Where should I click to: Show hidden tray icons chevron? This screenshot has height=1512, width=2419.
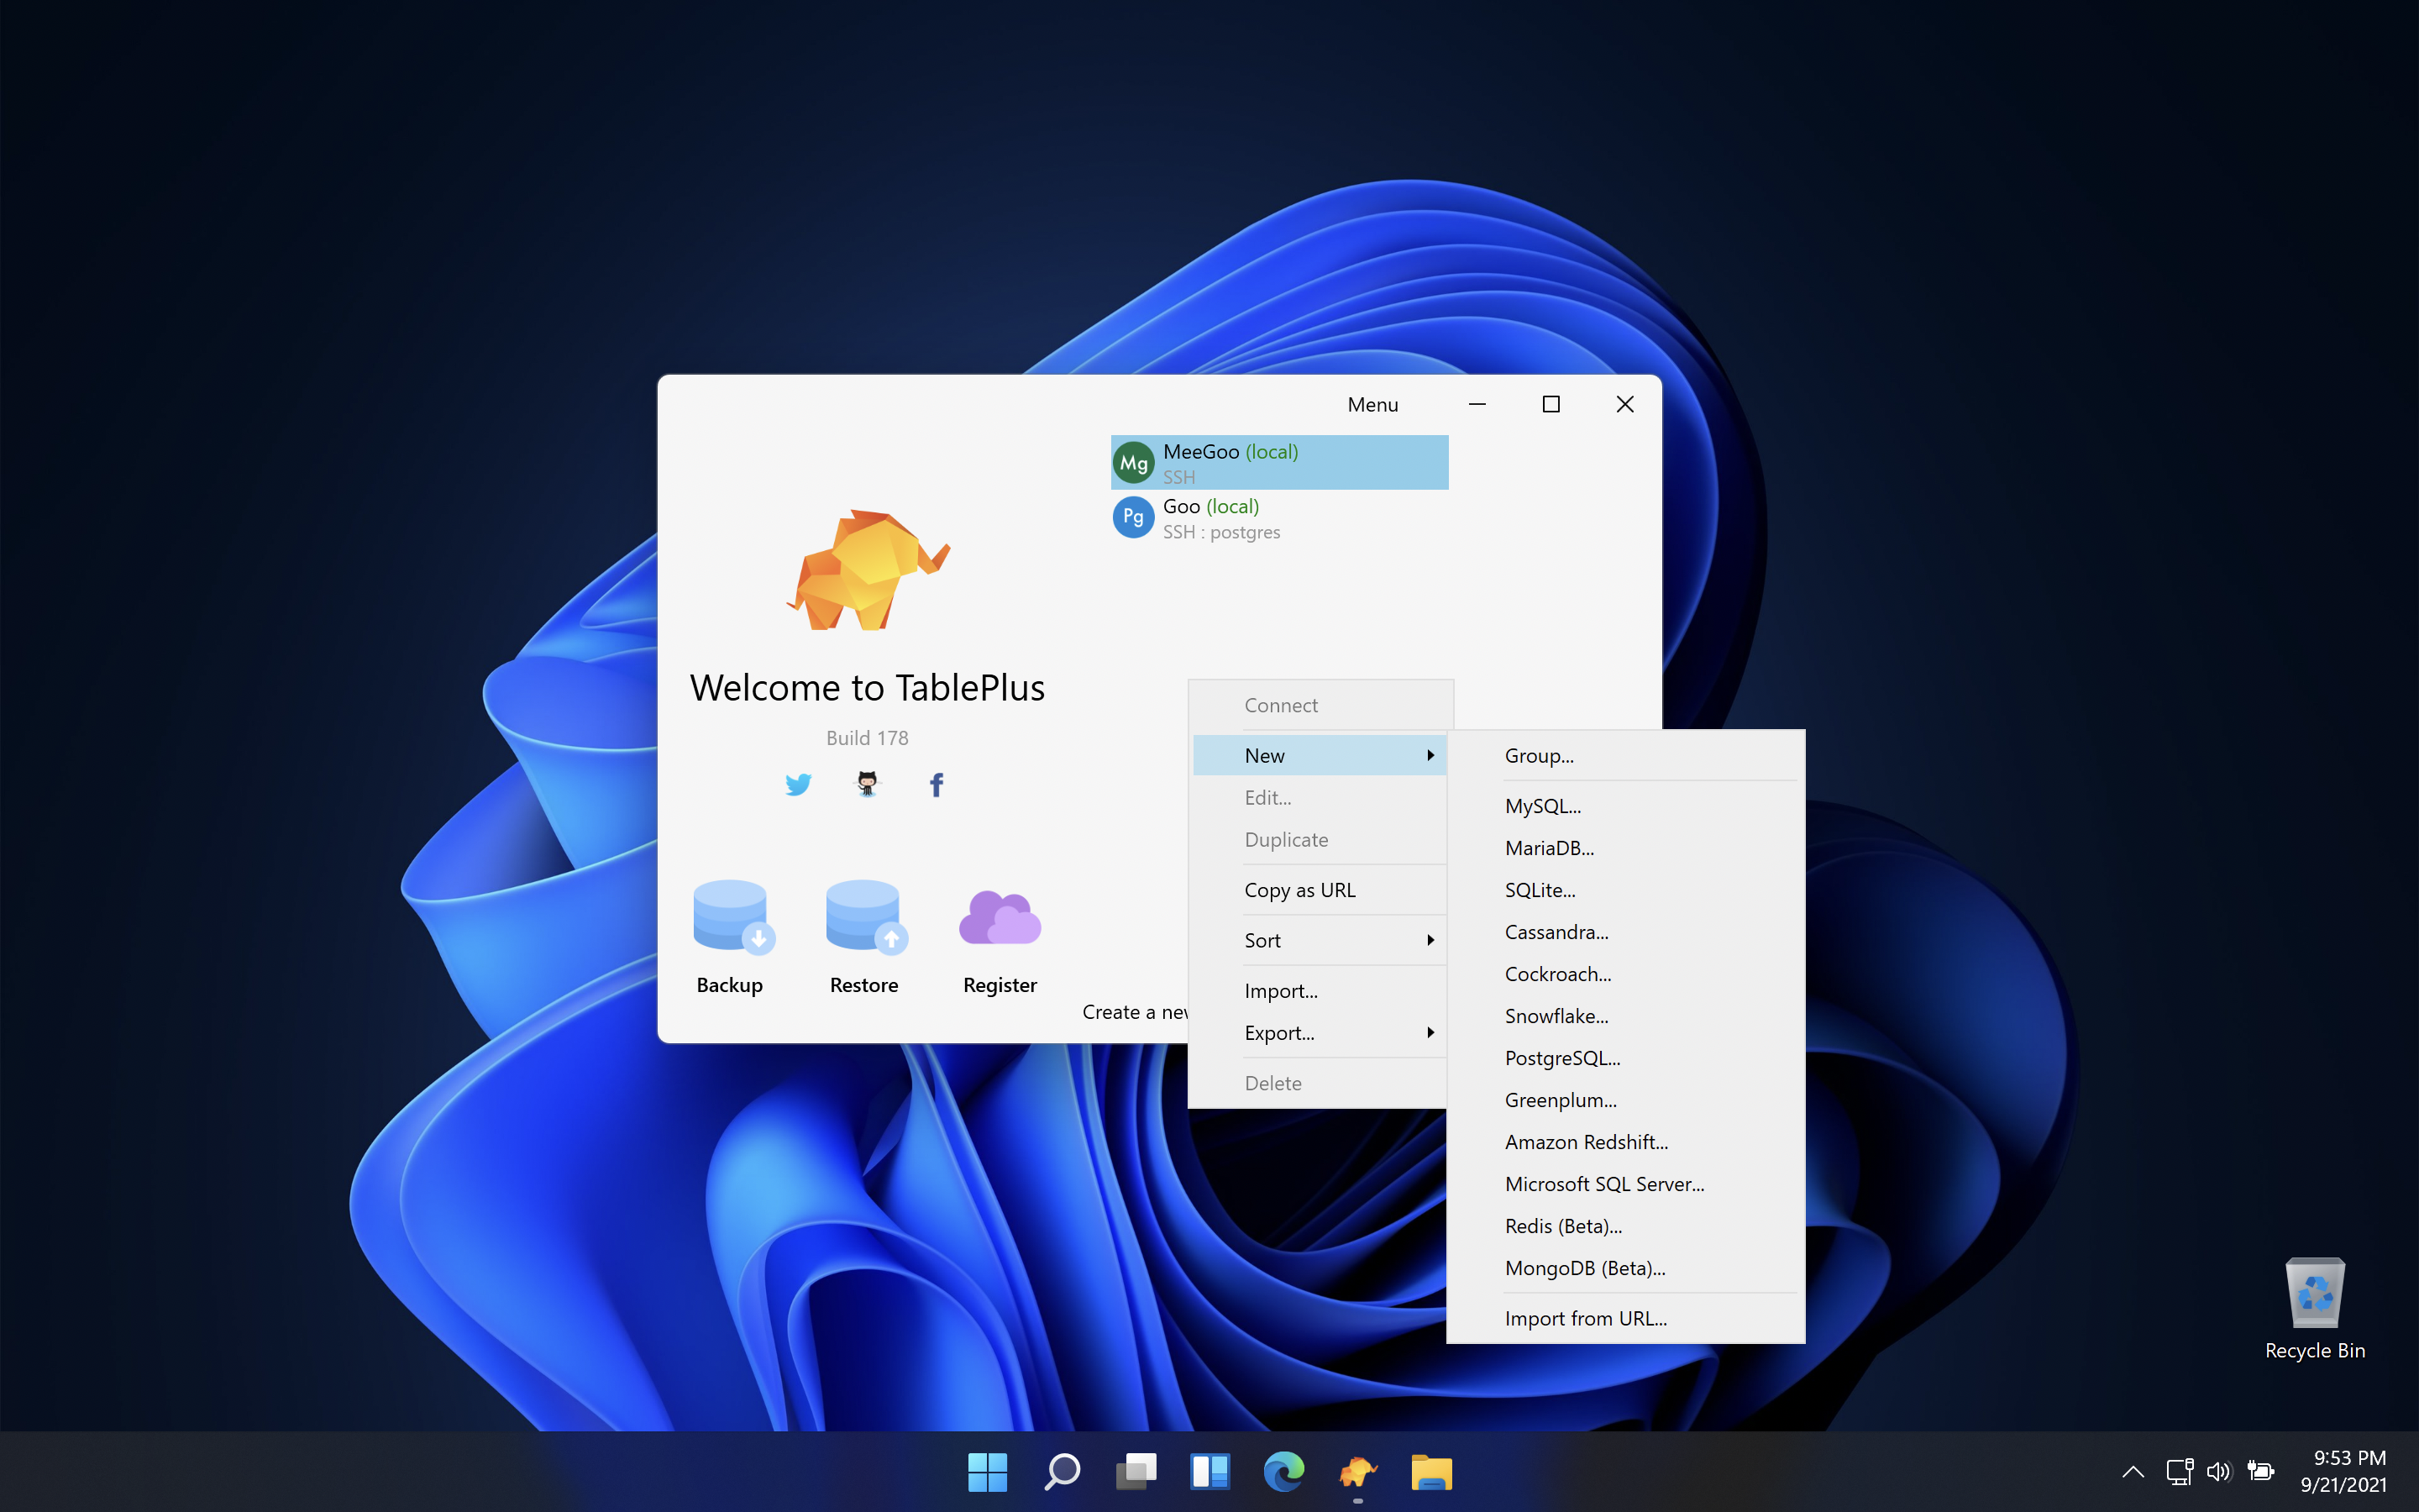click(2132, 1471)
